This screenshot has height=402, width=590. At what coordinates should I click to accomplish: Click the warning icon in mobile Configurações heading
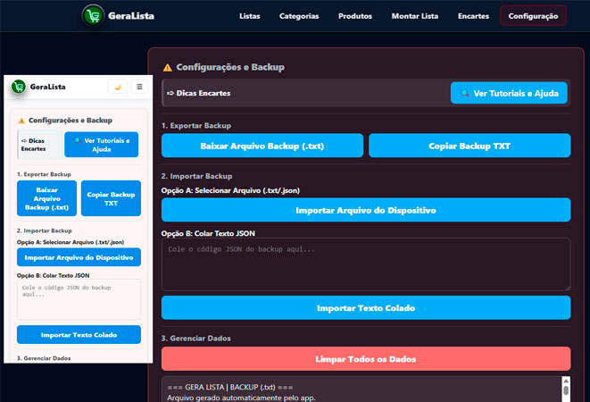(21, 121)
